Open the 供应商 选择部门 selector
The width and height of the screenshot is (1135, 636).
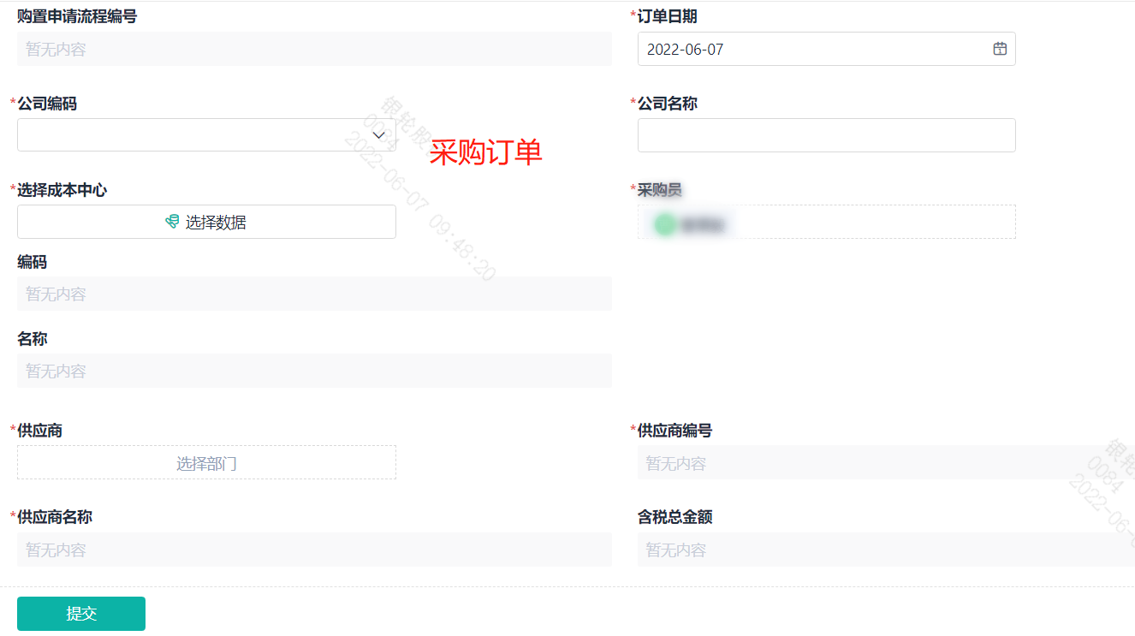(206, 463)
